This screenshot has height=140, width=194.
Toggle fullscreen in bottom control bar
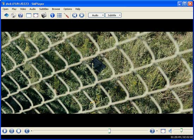click(163, 131)
